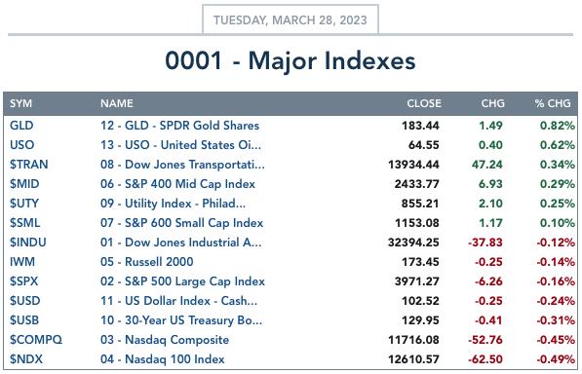
Task: Open 03 - Nasdaq Composite link
Action: pos(165,340)
